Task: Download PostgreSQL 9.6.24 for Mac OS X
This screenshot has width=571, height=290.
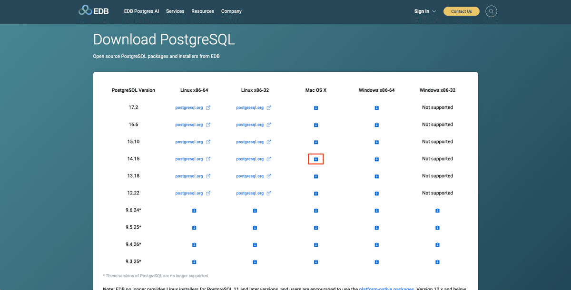Action: pyautogui.click(x=316, y=211)
